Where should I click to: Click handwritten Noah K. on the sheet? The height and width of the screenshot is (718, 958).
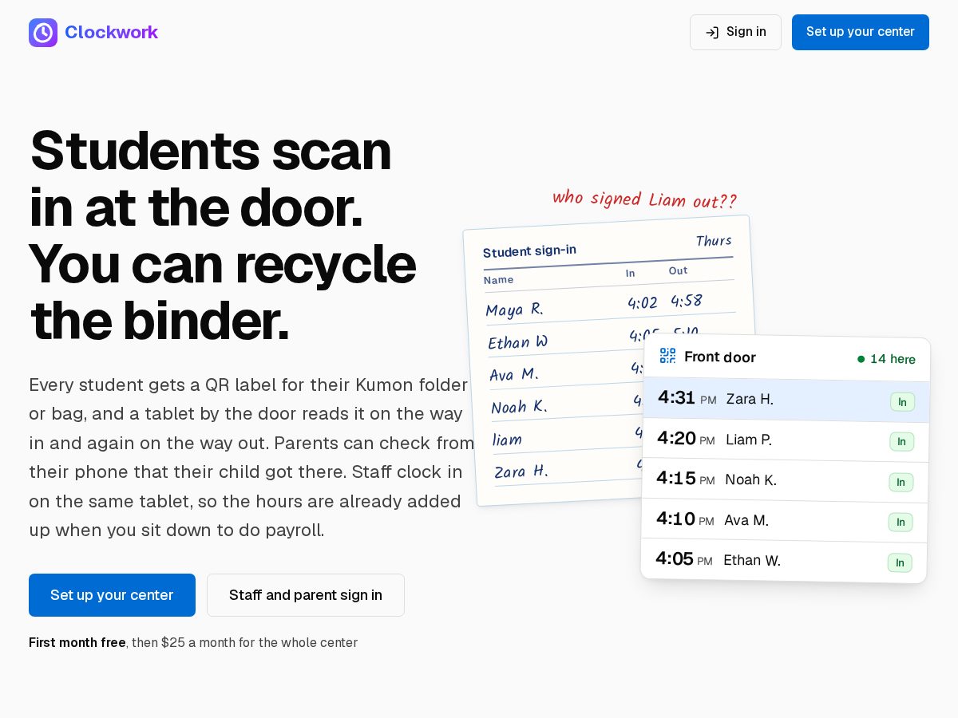point(519,407)
